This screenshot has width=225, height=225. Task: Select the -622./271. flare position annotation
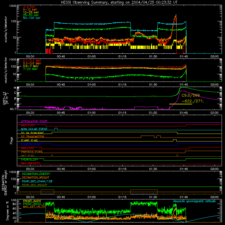[193, 101]
